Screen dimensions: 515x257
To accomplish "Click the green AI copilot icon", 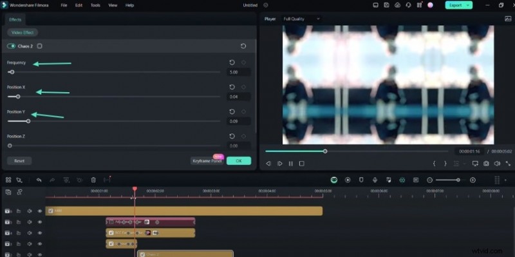I will click(x=334, y=180).
